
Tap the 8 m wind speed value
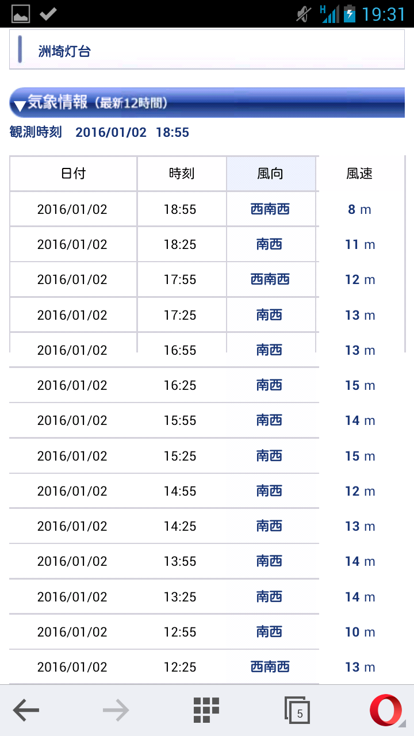coord(359,209)
